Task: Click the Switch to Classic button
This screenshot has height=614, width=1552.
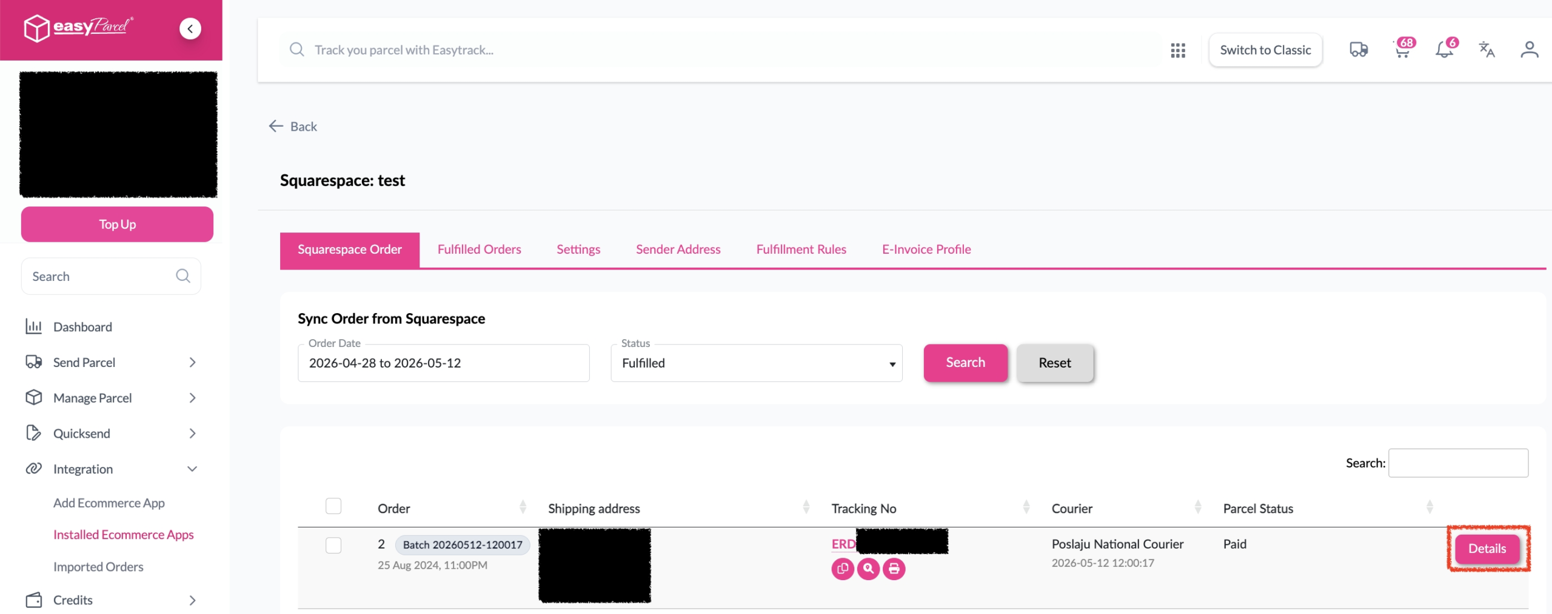Action: coord(1265,50)
